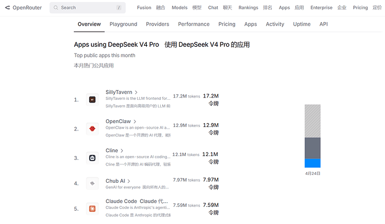Viewport: 385px width, 224px height.
Task: Click the '12.1M tokens' value for Cline
Action: tap(186, 154)
